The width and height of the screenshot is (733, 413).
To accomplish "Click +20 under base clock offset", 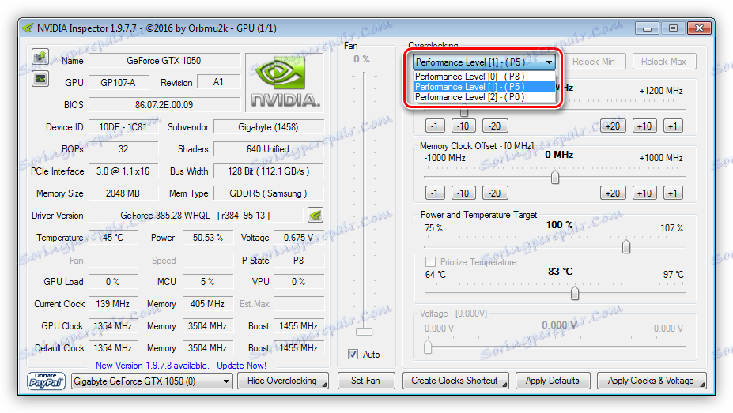I will tap(613, 126).
